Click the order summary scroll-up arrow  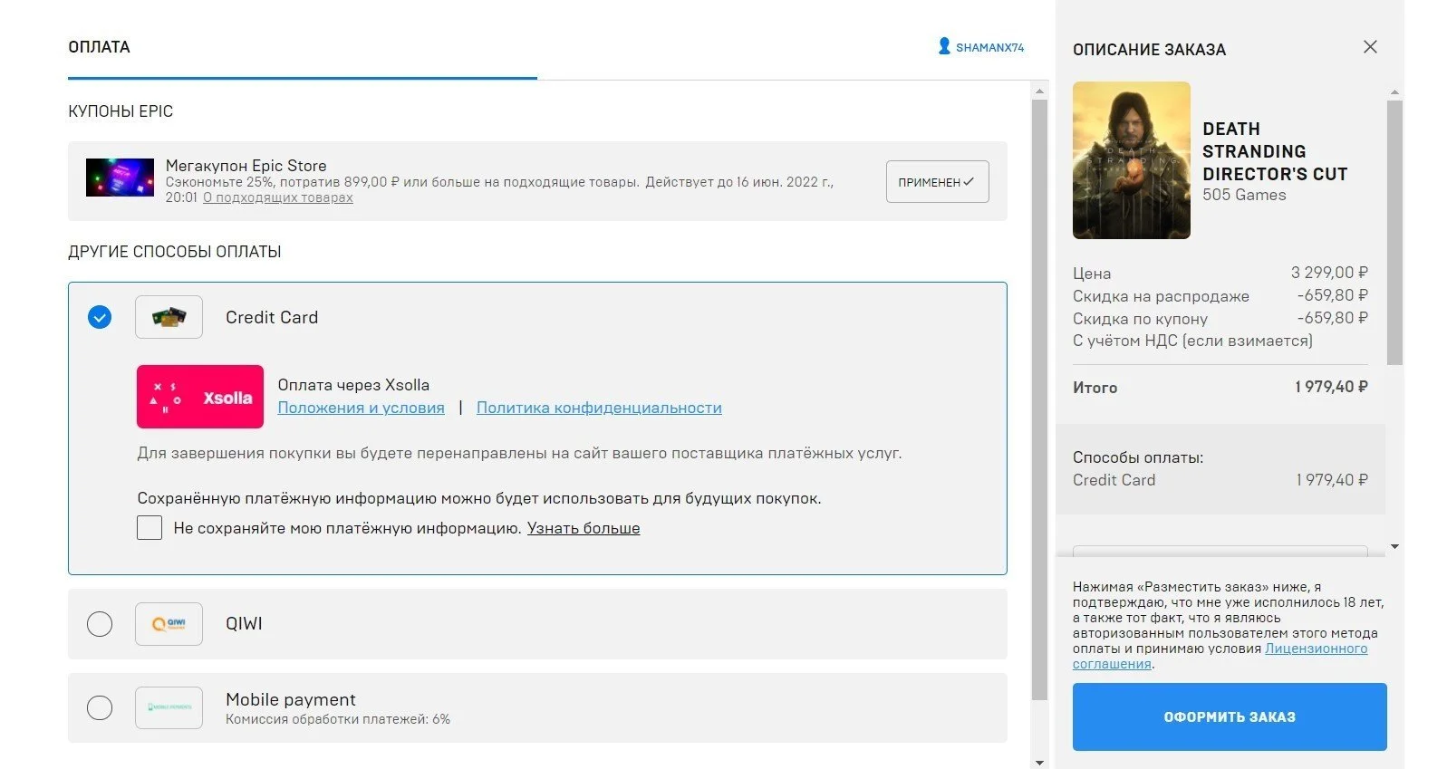(1395, 92)
